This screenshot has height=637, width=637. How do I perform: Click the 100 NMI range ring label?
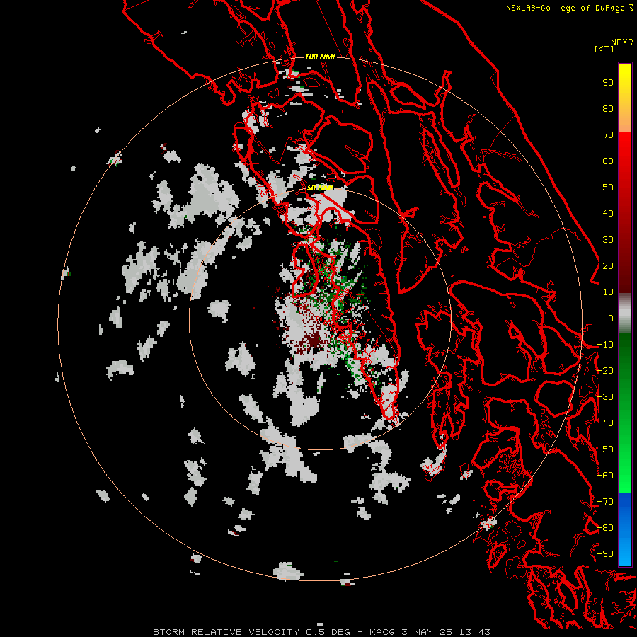click(320, 57)
